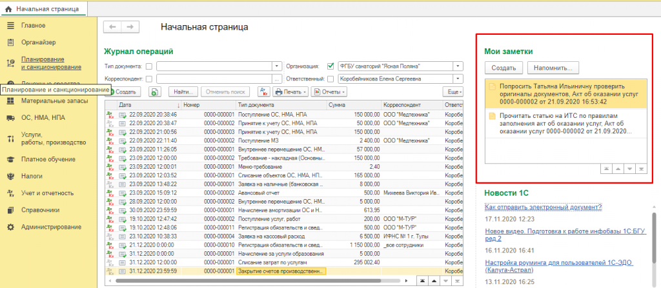The image size is (661, 288).
Task: Open the Печать dropdown menu
Action: (x=289, y=92)
